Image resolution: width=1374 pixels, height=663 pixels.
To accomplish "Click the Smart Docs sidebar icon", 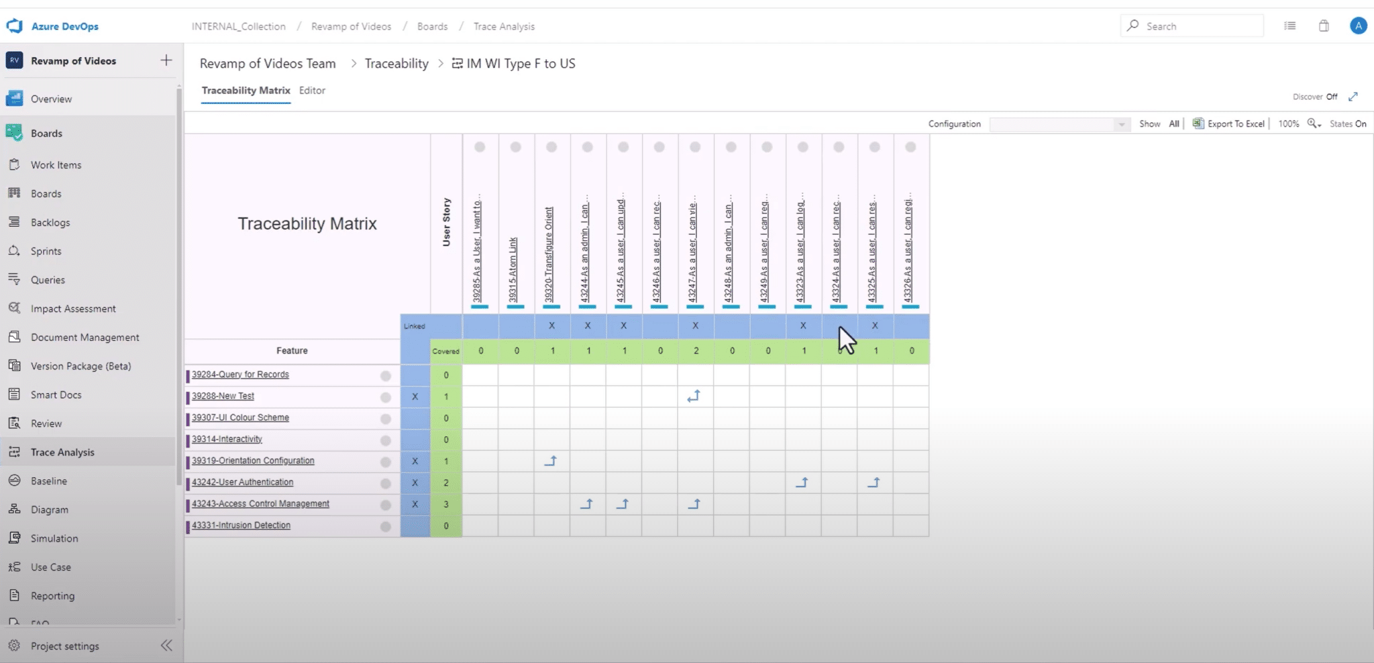I will [x=14, y=395].
